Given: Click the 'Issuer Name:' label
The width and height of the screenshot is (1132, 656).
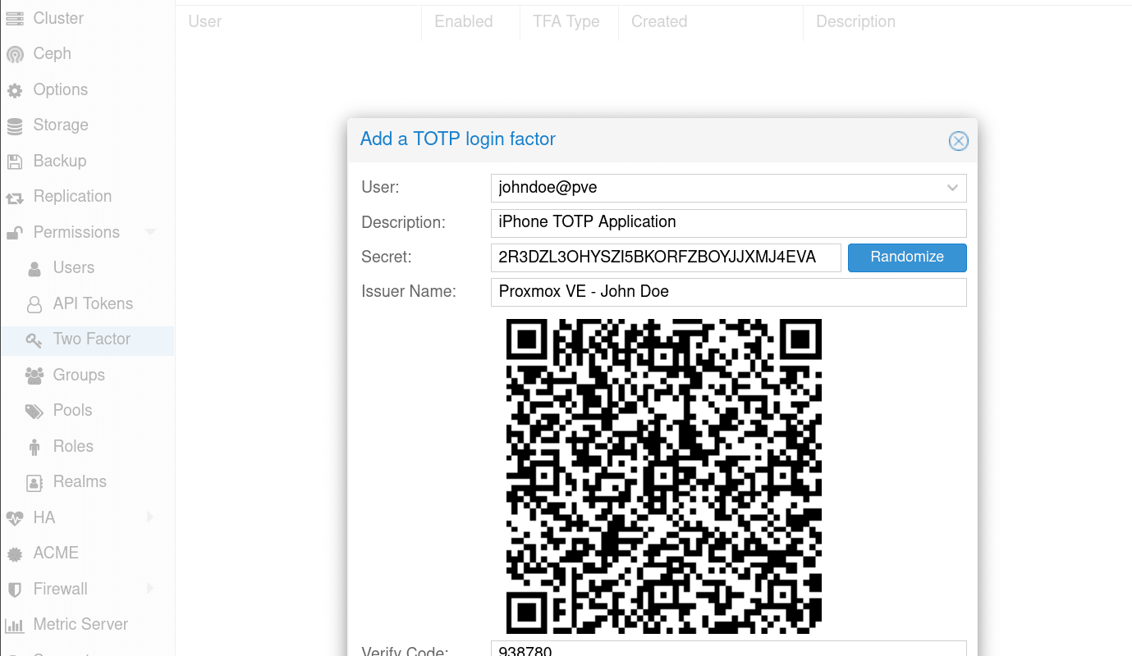Looking at the screenshot, I should (x=409, y=292).
